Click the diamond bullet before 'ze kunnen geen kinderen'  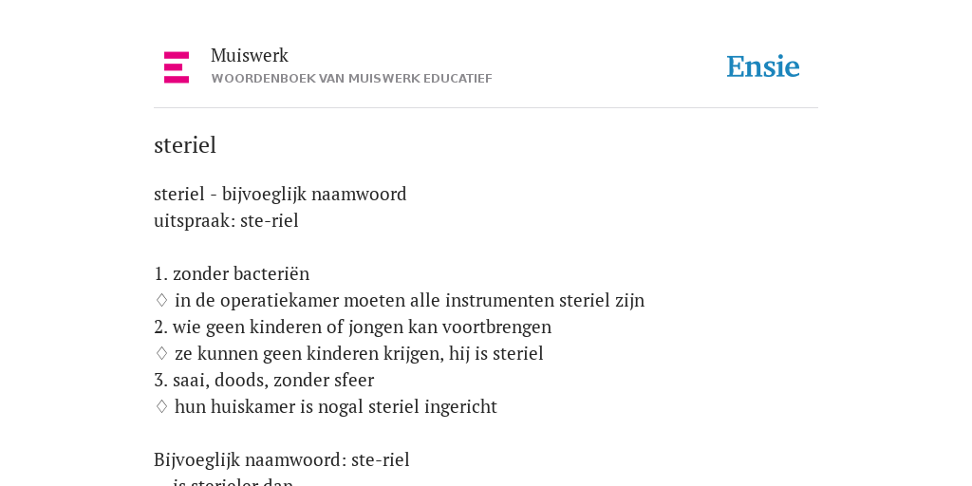[161, 354]
